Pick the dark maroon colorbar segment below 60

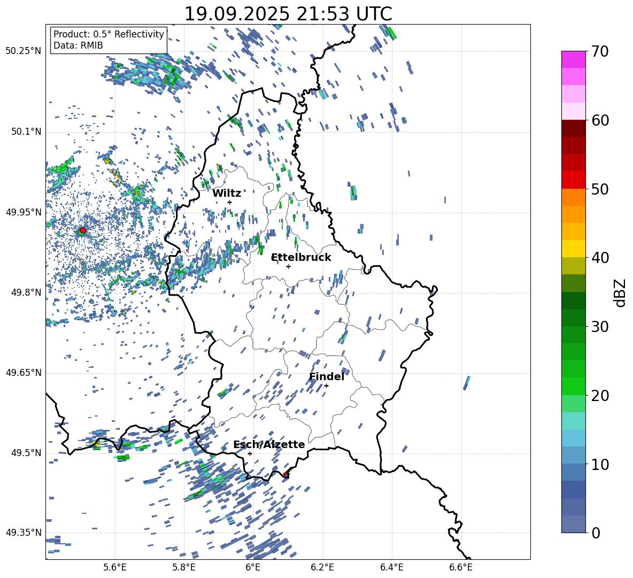[574, 128]
